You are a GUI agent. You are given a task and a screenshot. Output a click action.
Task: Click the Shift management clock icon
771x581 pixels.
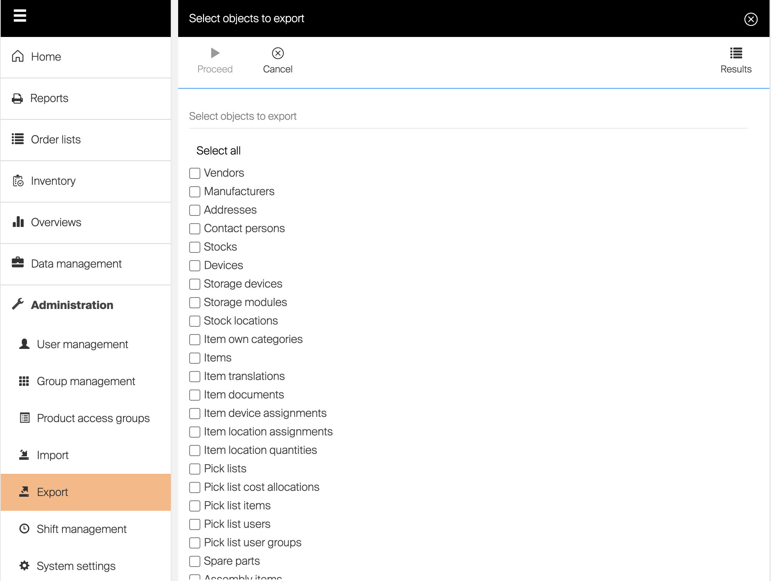point(24,529)
